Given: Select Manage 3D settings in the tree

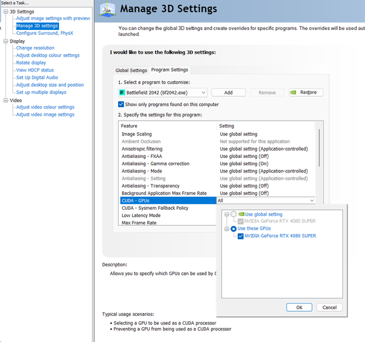Looking at the screenshot, I should pos(37,26).
